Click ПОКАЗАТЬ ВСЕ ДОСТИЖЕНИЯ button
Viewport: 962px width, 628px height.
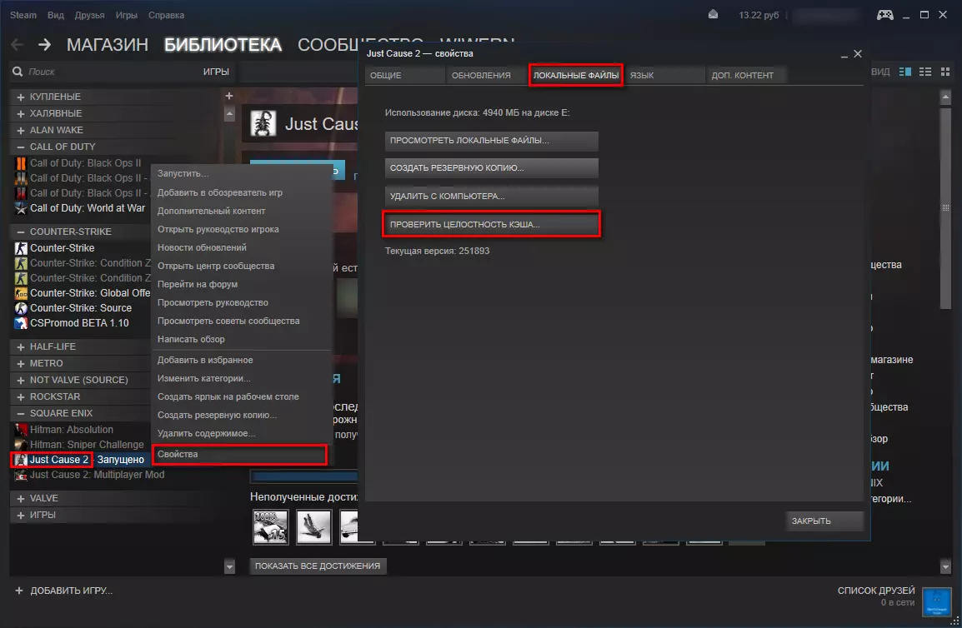click(x=318, y=566)
